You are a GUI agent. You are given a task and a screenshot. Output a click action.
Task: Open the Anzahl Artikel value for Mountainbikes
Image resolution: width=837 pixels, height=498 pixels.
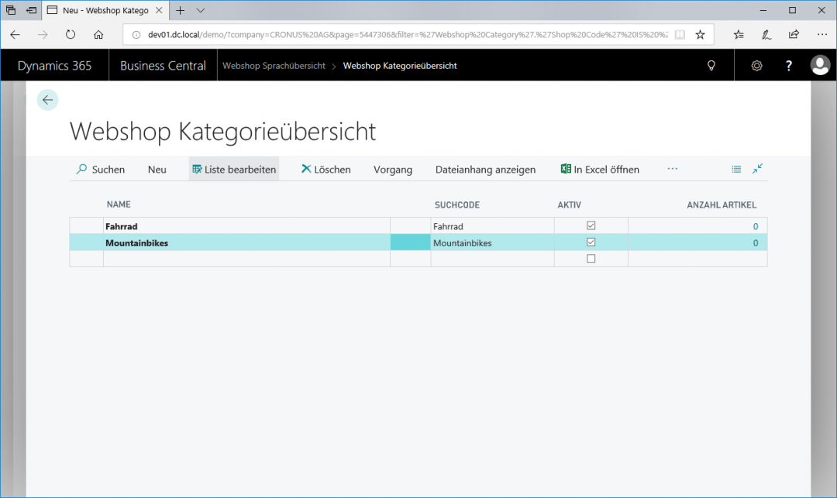756,243
